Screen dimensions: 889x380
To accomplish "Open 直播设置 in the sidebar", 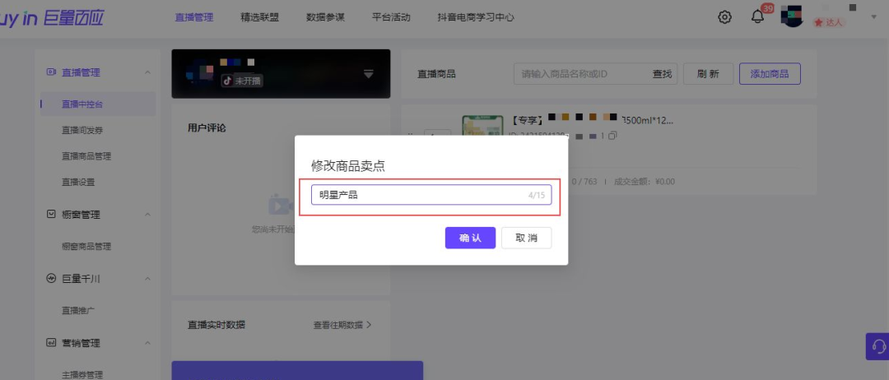I will 78,183.
